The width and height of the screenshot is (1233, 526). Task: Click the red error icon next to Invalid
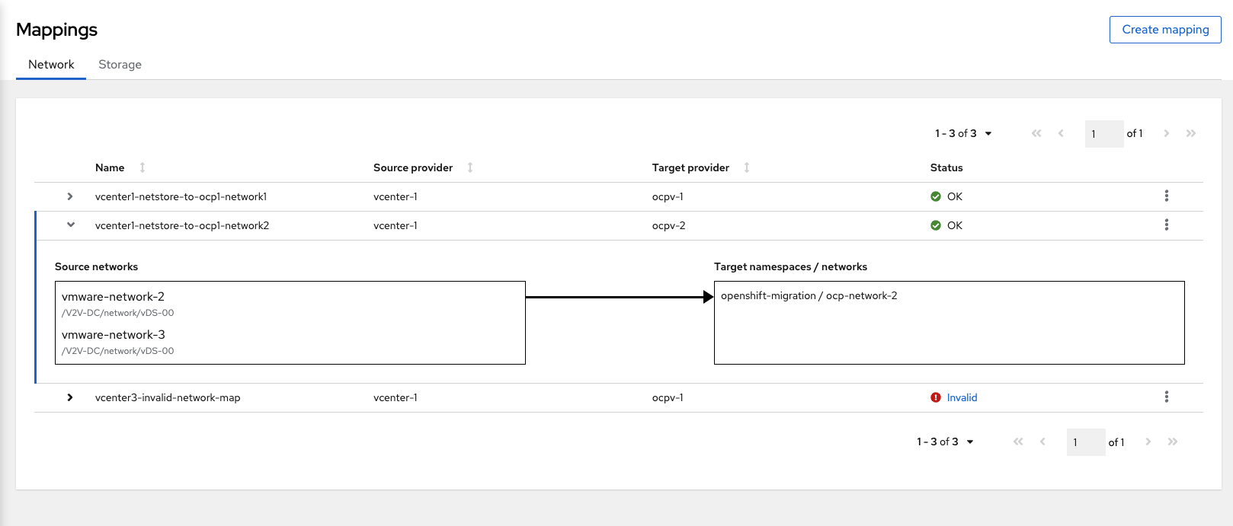coord(936,397)
